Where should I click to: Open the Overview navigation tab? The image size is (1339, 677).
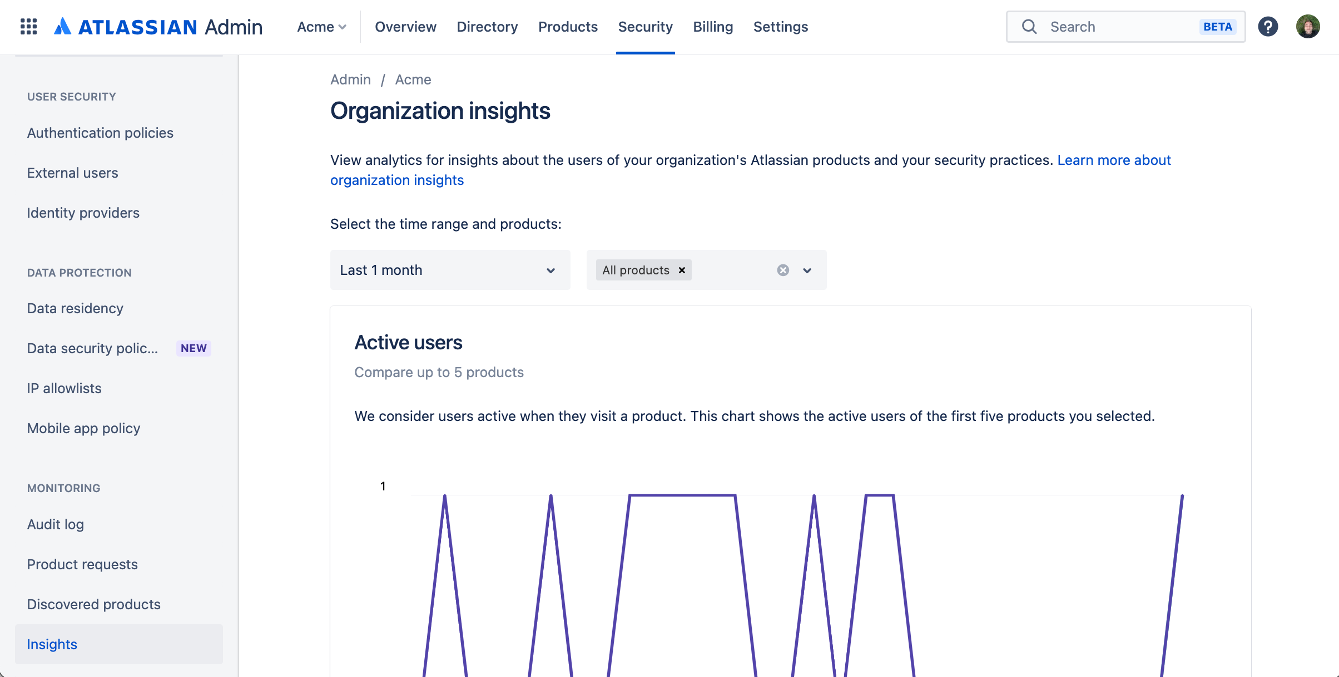point(405,26)
